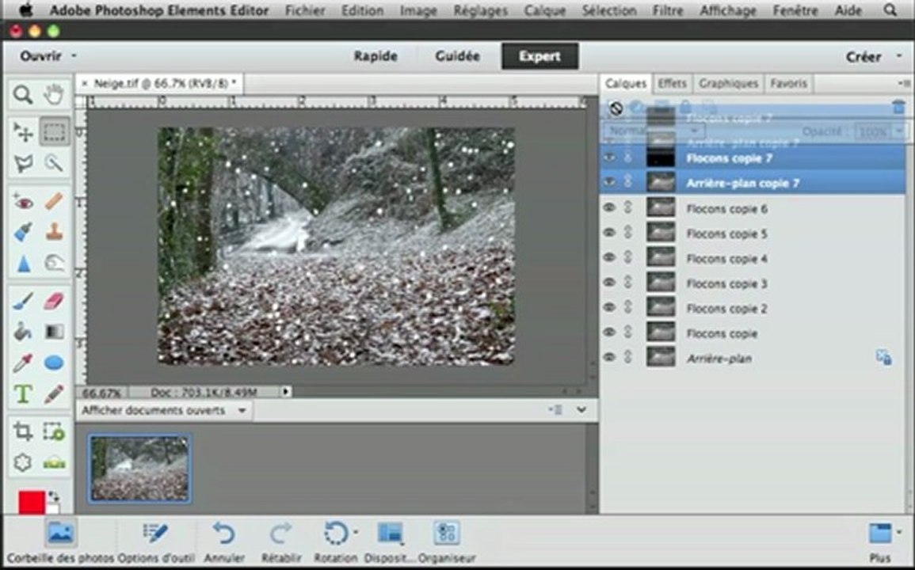The height and width of the screenshot is (570, 915).
Task: Select the Color Picker eyedropper tool
Action: pos(23,363)
